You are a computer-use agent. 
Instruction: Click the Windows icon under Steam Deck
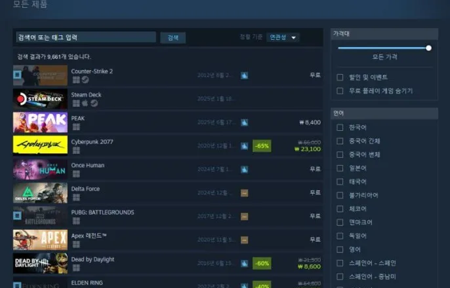tap(76, 103)
